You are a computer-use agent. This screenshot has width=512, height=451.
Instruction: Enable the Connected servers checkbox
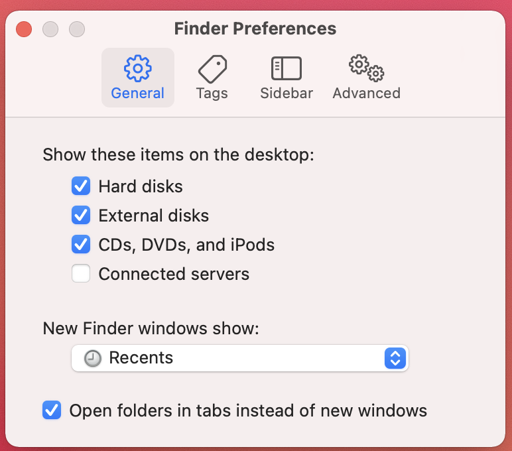click(81, 273)
